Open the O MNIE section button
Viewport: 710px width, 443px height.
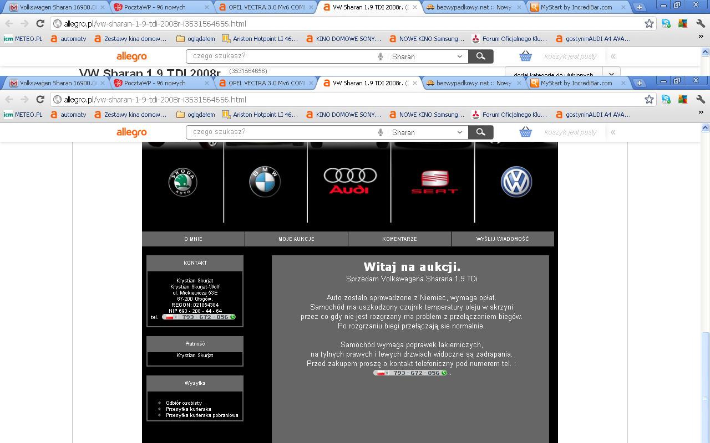tap(193, 239)
